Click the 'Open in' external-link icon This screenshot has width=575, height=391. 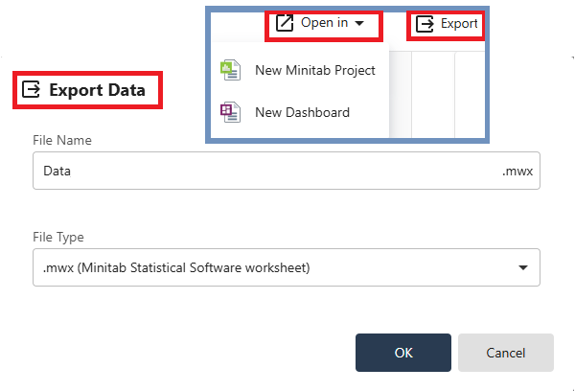tap(285, 23)
